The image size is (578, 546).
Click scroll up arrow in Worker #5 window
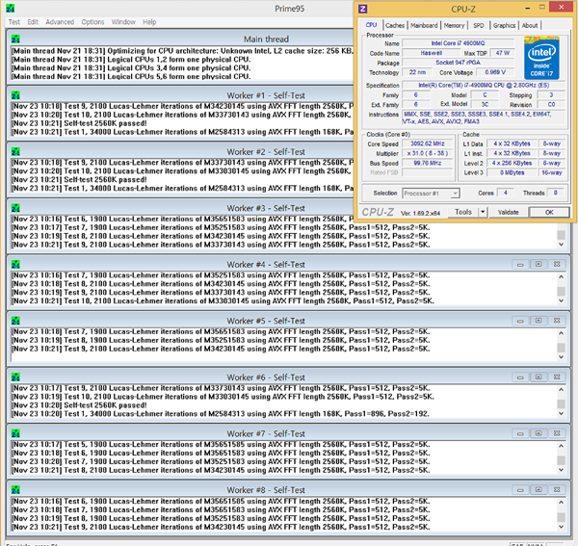[561, 333]
